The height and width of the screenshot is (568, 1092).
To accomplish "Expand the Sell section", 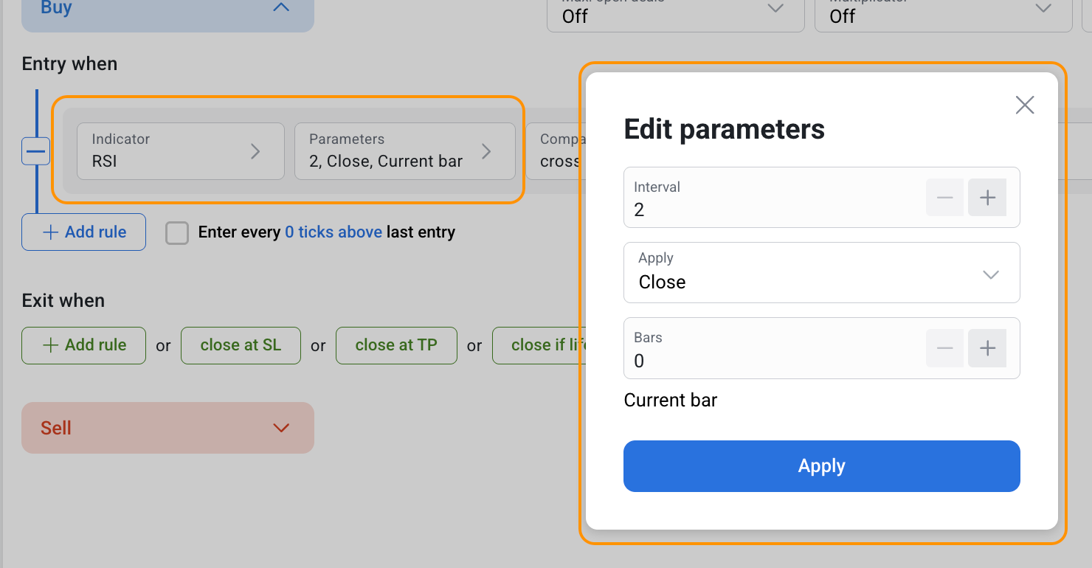I will (x=167, y=428).
